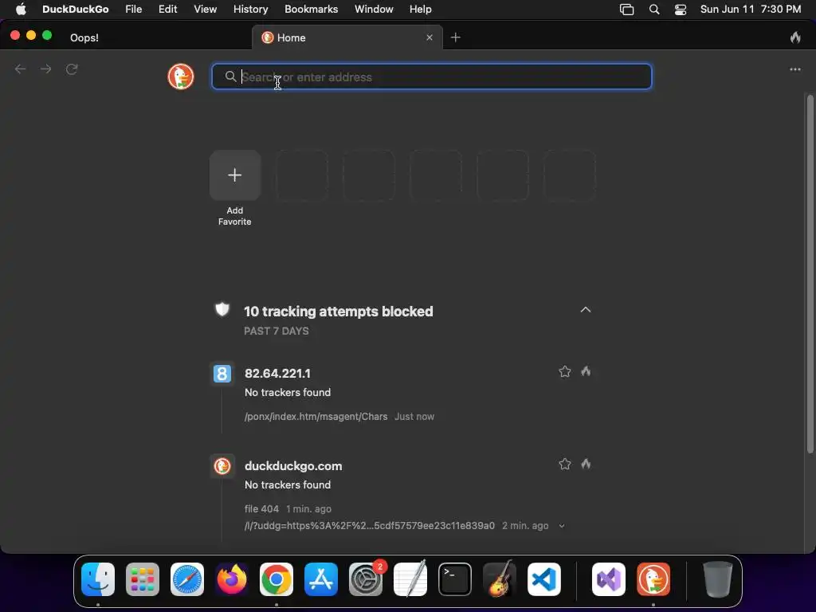This screenshot has width=816, height=612.
Task: Launch Visual Studio Code from the Dock
Action: 543,579
